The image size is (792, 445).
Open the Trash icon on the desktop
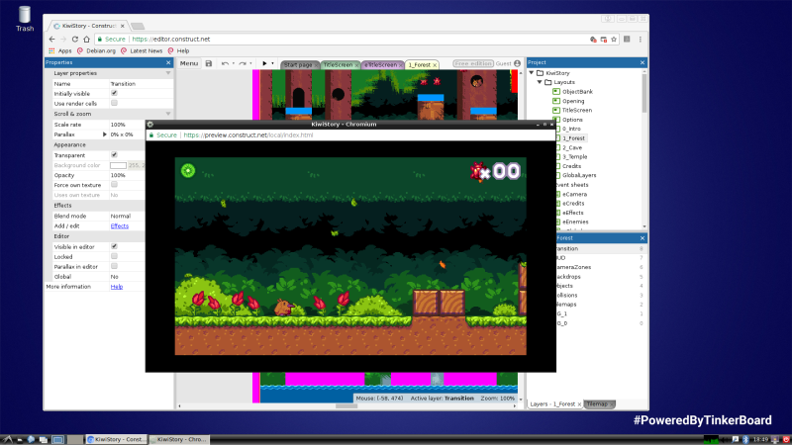(24, 19)
